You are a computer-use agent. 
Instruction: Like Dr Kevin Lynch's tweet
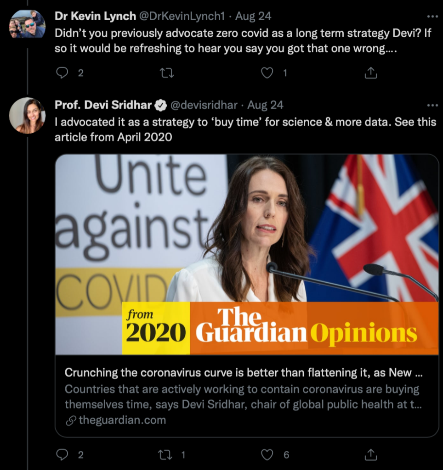tap(267, 73)
